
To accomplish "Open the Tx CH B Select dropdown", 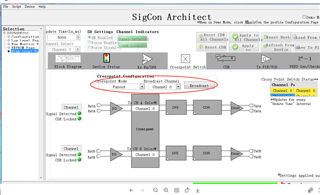I will pos(145,154).
